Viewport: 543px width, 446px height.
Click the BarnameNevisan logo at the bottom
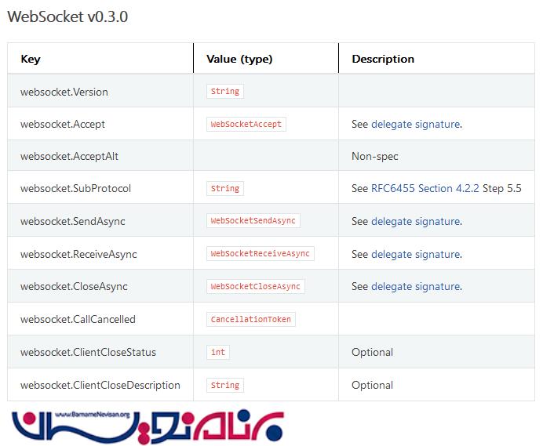[148, 426]
